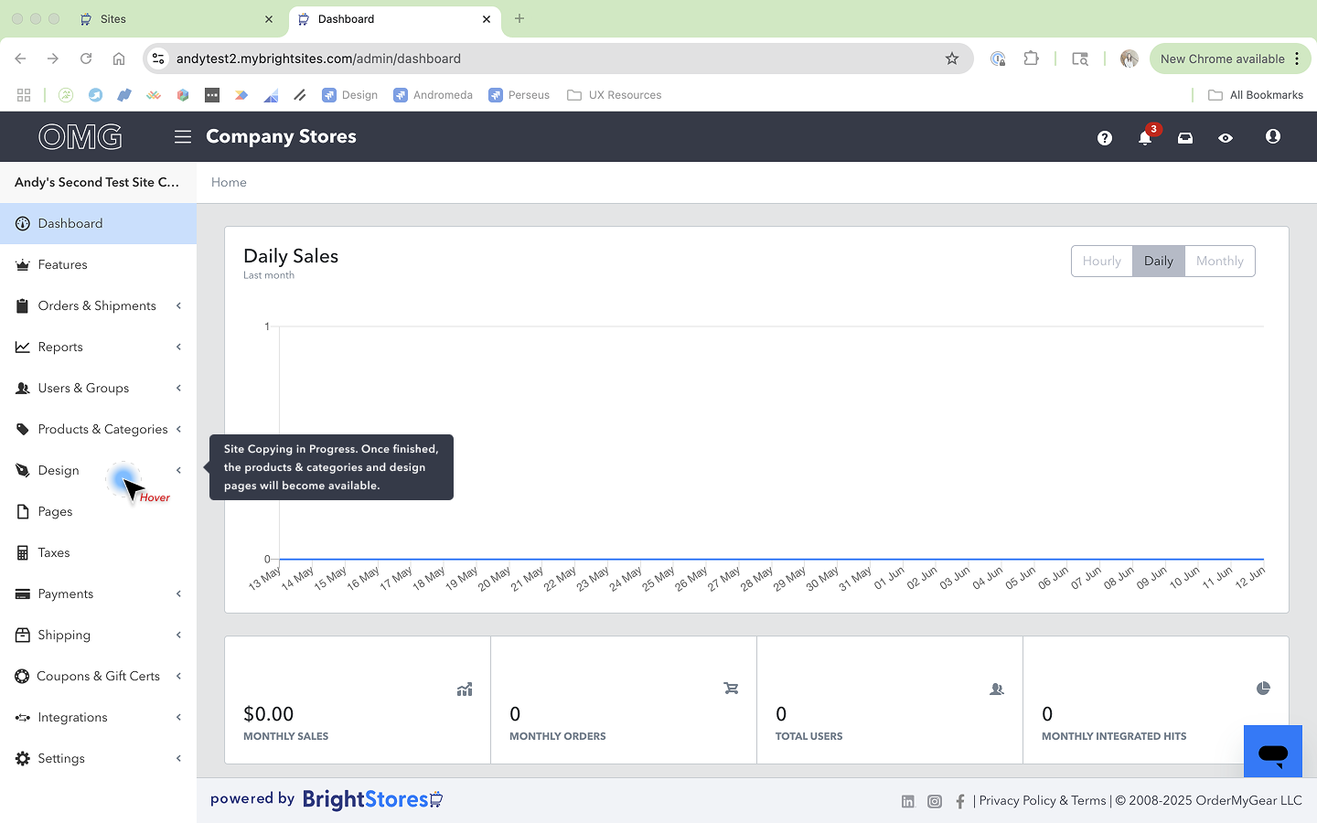This screenshot has width=1317, height=823.
Task: Open the Design bookmark
Action: coord(350,95)
